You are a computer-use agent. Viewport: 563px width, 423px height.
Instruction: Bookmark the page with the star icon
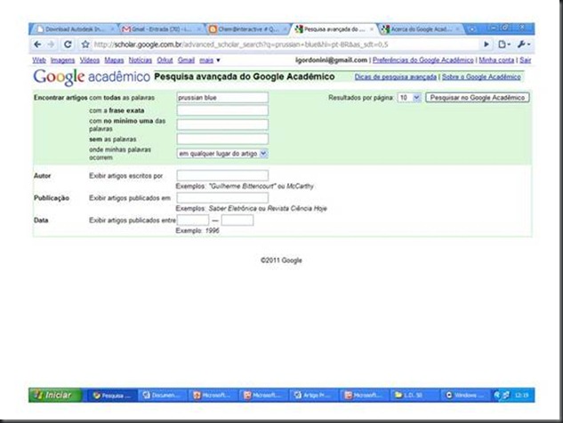click(x=85, y=44)
